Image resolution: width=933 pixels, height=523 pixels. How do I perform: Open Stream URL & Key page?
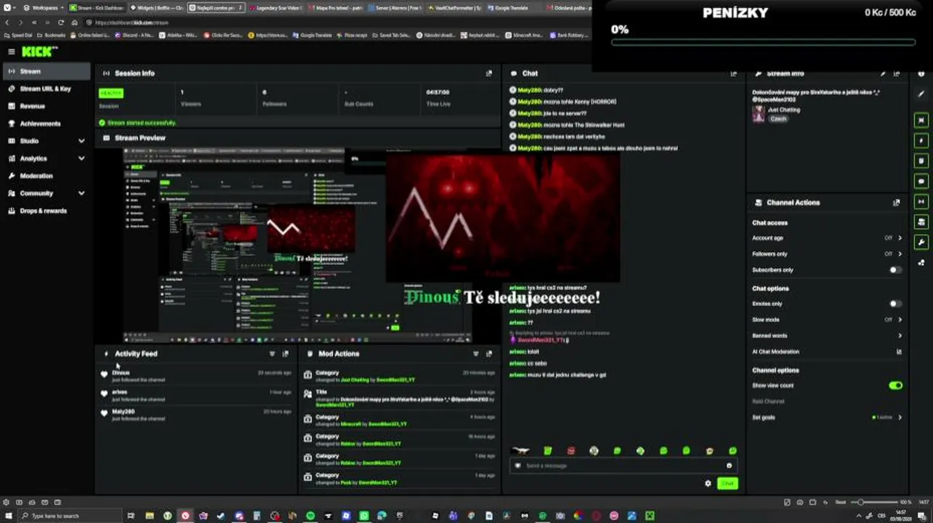pos(45,89)
